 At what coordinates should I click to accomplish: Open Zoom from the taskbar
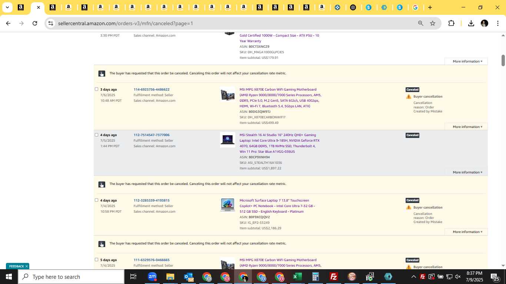coord(152,277)
